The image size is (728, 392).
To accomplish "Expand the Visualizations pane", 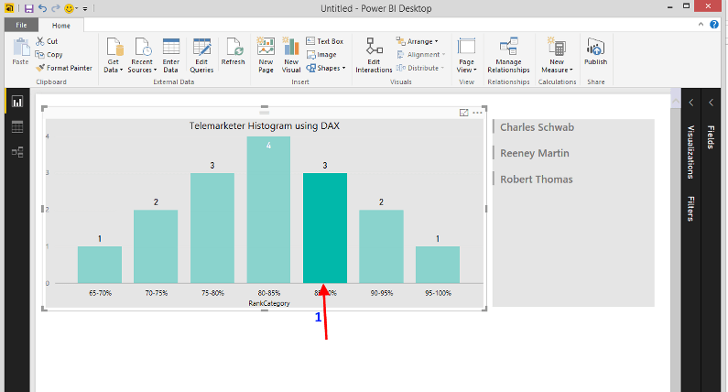I will 691,103.
